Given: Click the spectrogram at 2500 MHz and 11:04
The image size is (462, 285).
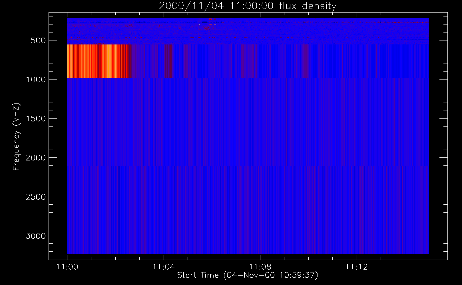Looking at the screenshot, I should tap(163, 197).
